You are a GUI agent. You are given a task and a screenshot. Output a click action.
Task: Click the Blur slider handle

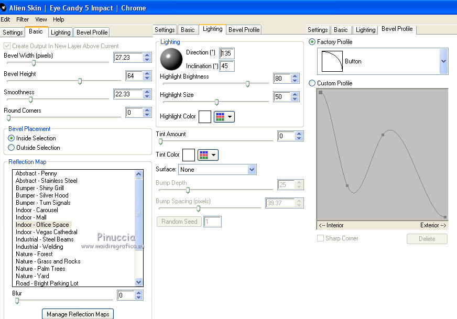17,301
